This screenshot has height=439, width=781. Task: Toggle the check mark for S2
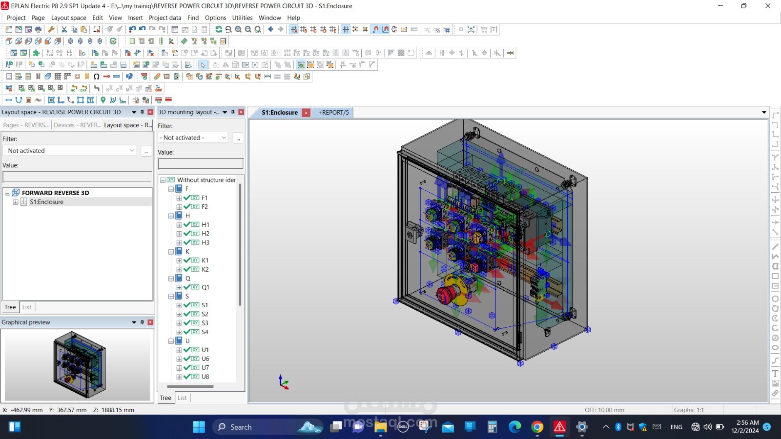(187, 314)
